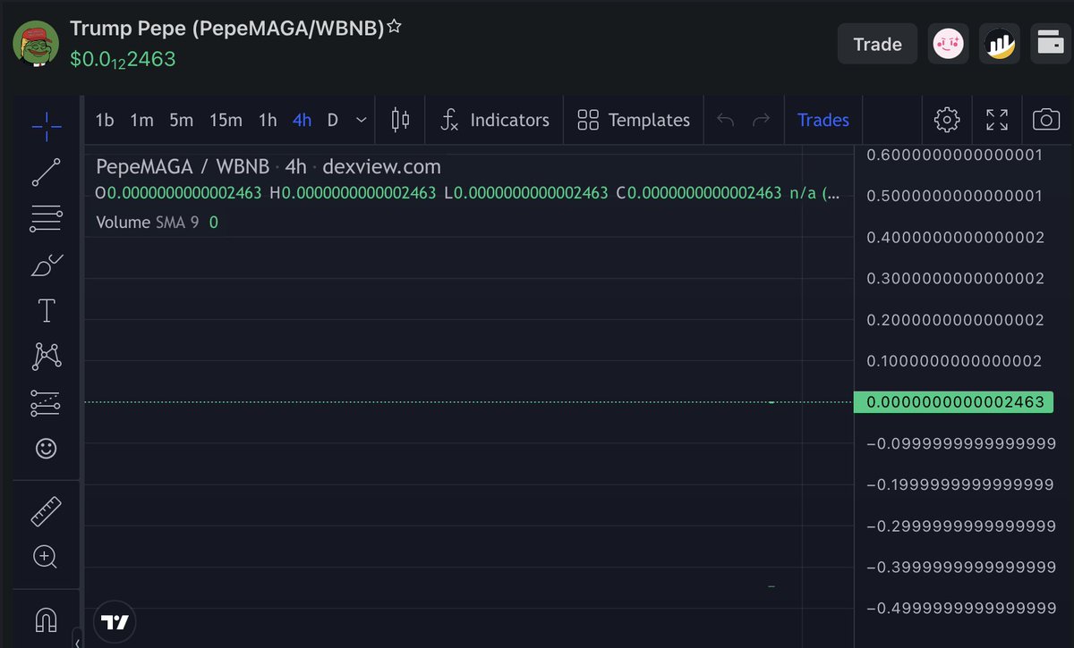
Task: Click the Trade button
Action: tap(877, 44)
